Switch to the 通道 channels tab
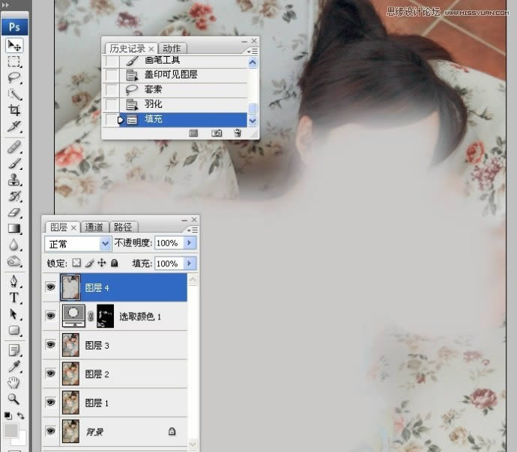The height and width of the screenshot is (452, 517). pyautogui.click(x=94, y=227)
